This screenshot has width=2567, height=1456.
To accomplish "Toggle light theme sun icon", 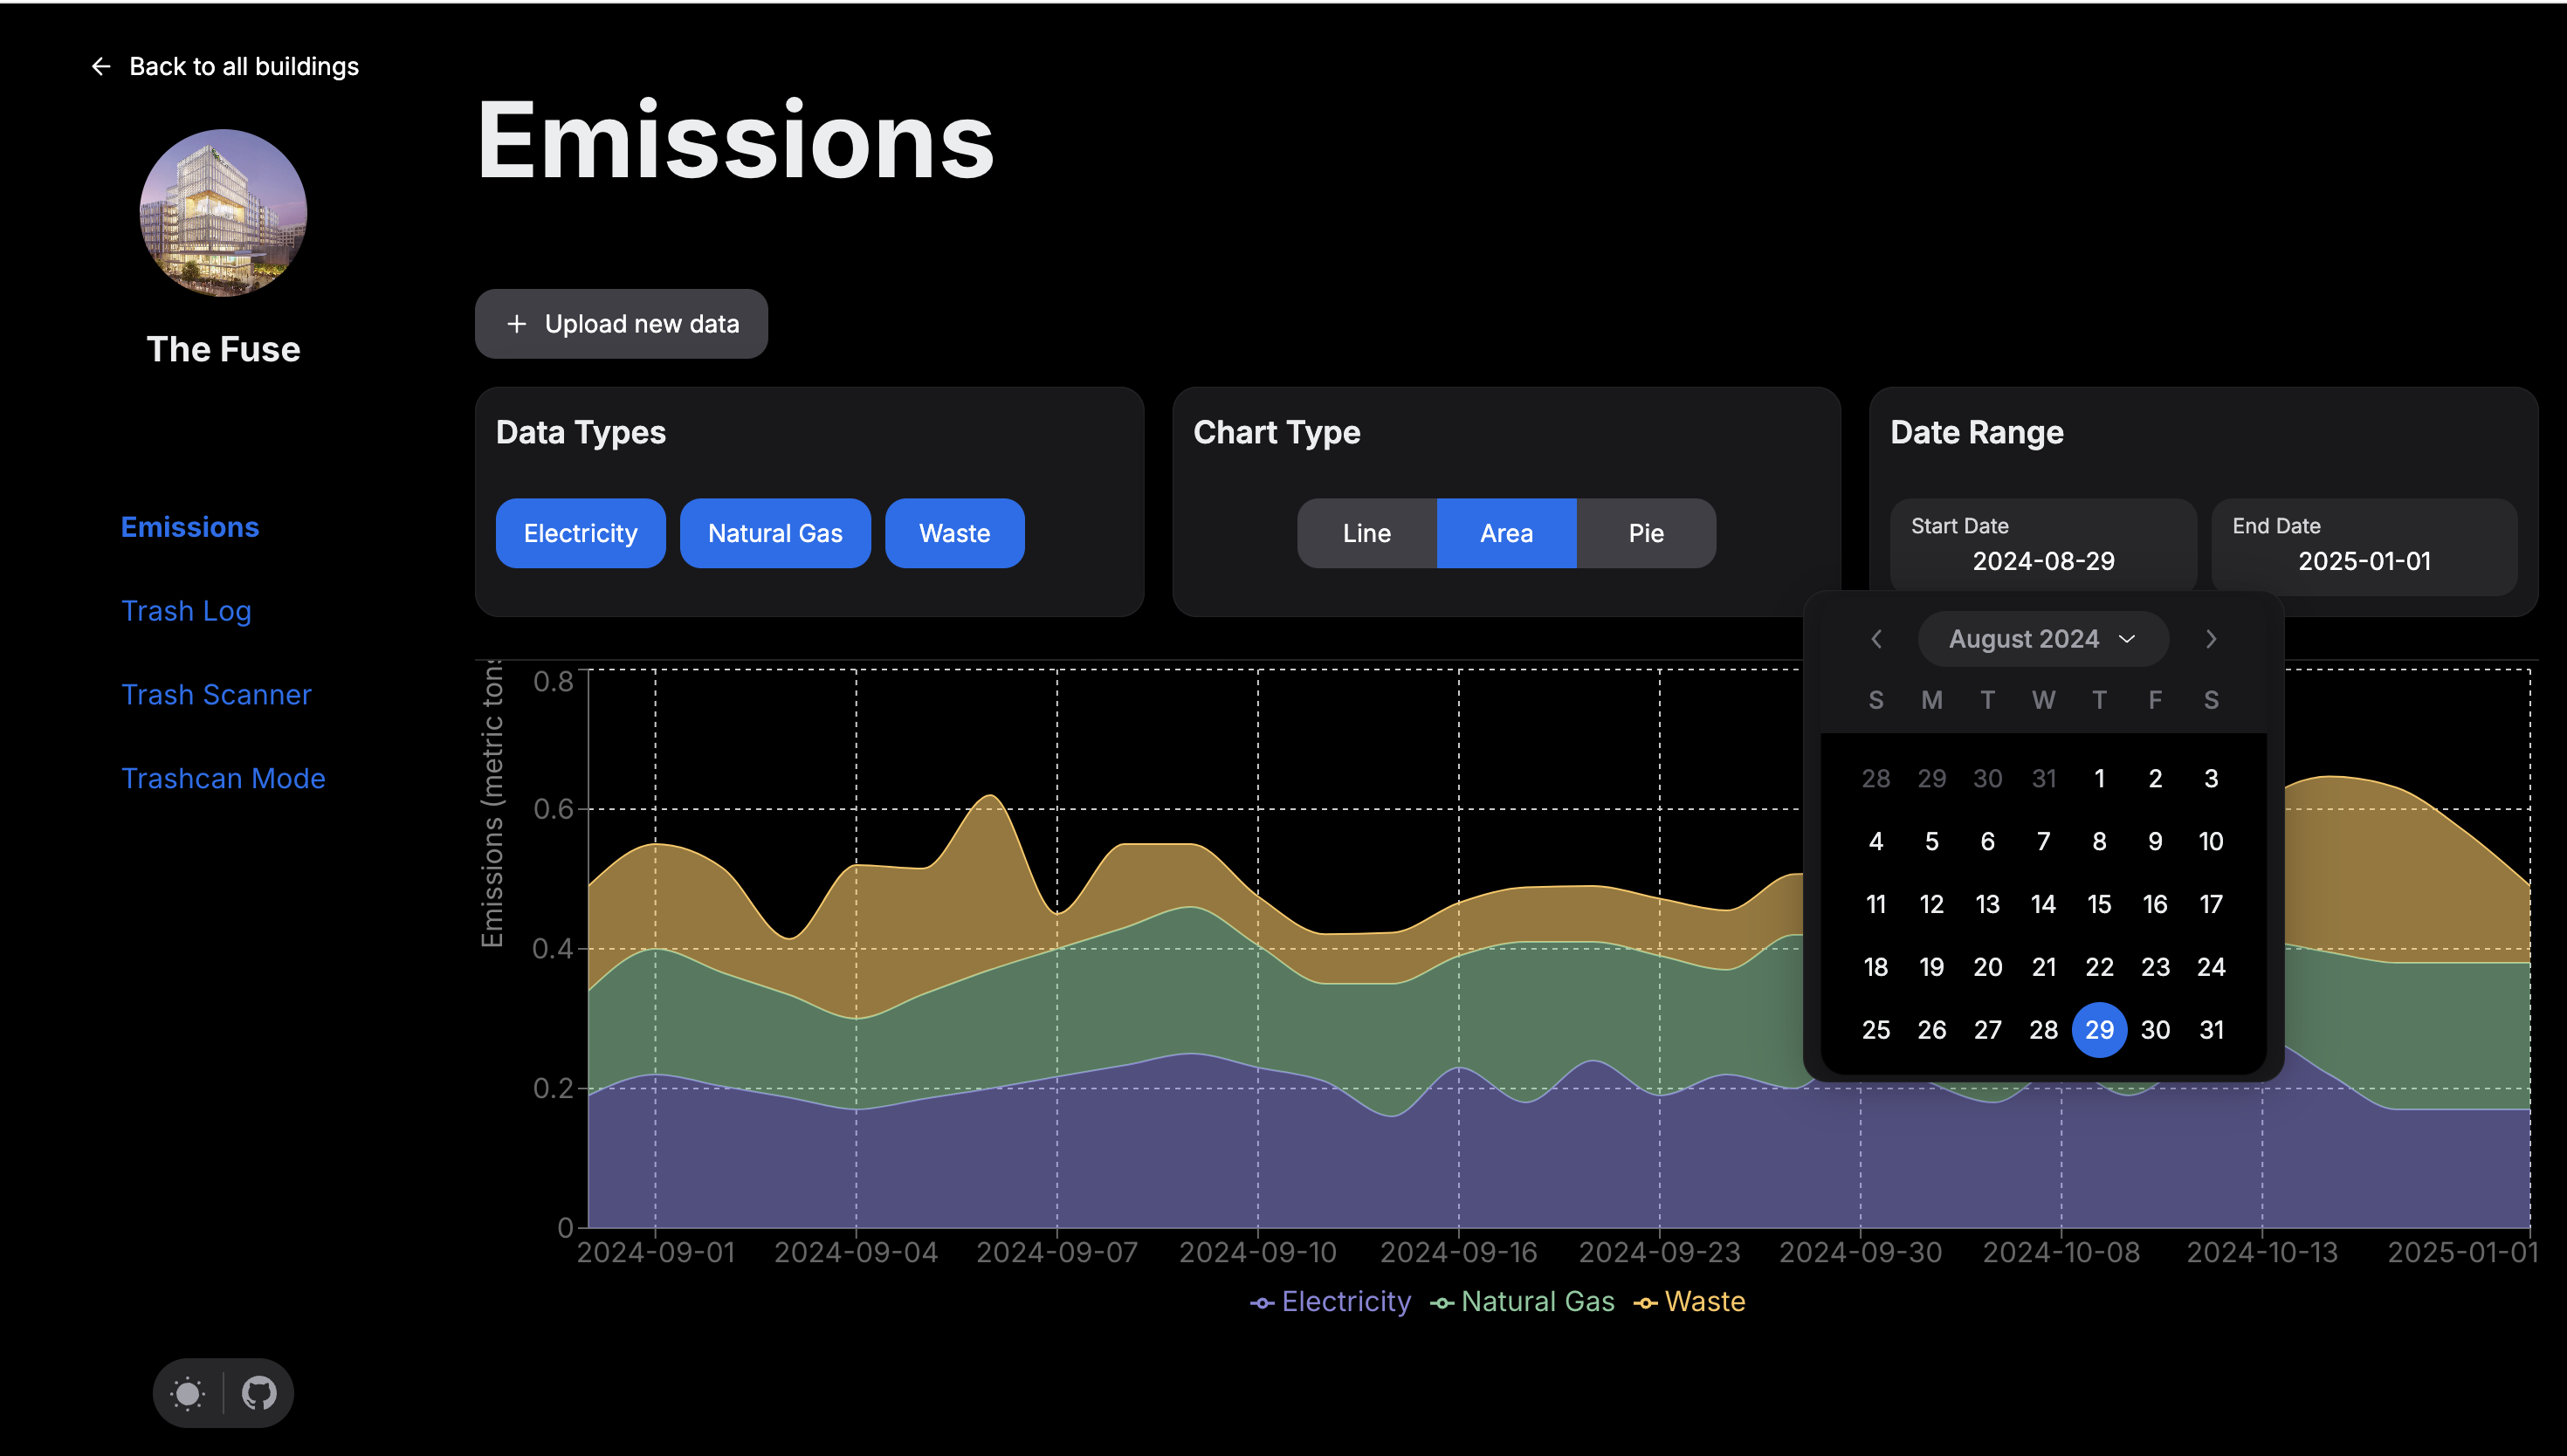I will (188, 1393).
